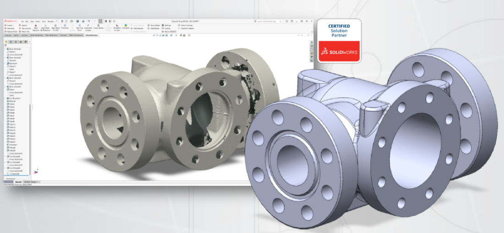Screen dimensions: 504x233
Task: Click Check for Updates
Action: point(186,28)
